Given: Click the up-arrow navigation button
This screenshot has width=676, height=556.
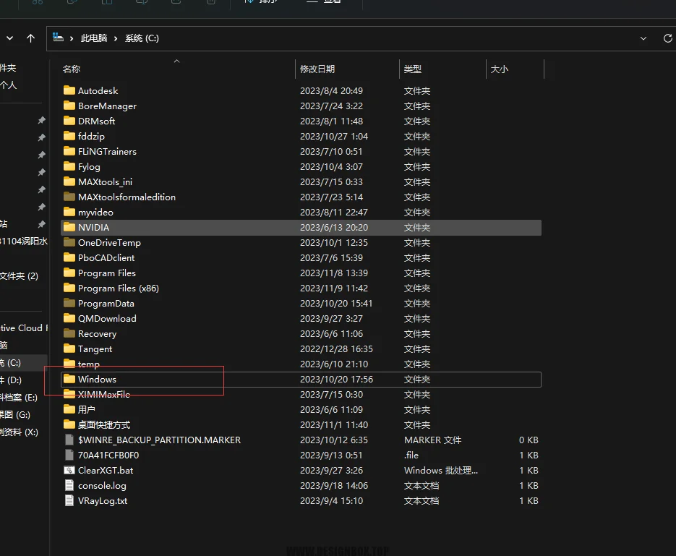Looking at the screenshot, I should (30, 38).
